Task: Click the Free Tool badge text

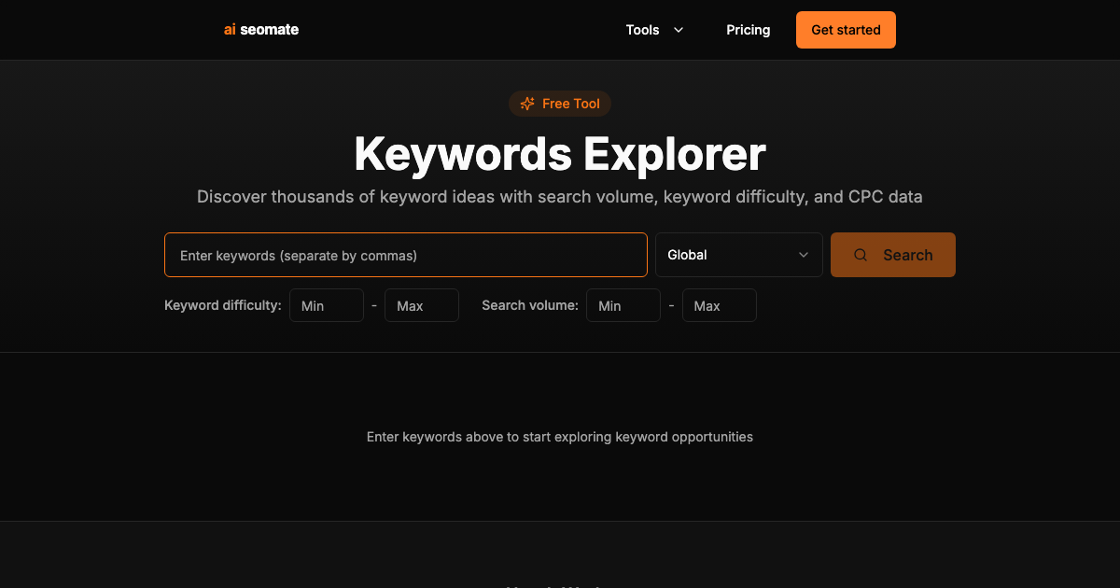Action: point(570,104)
